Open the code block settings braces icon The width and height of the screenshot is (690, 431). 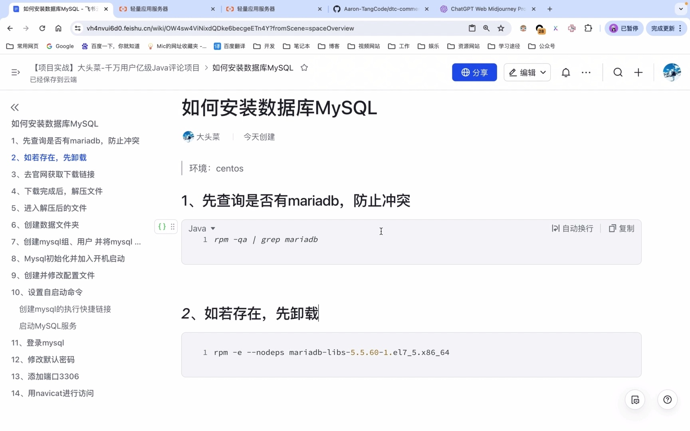(x=161, y=226)
